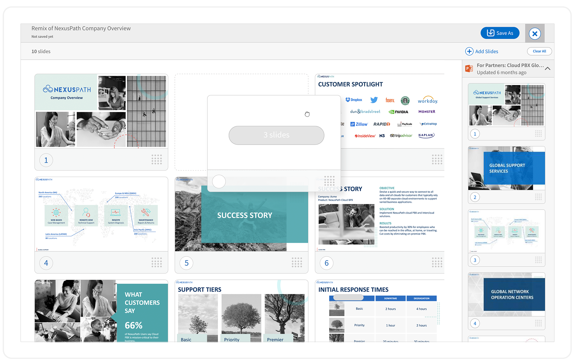Select slide number 1 circle in main grid
The width and height of the screenshot is (575, 364).
(46, 160)
